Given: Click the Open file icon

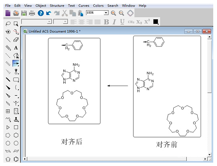Looking at the screenshot, I should 16,13.
